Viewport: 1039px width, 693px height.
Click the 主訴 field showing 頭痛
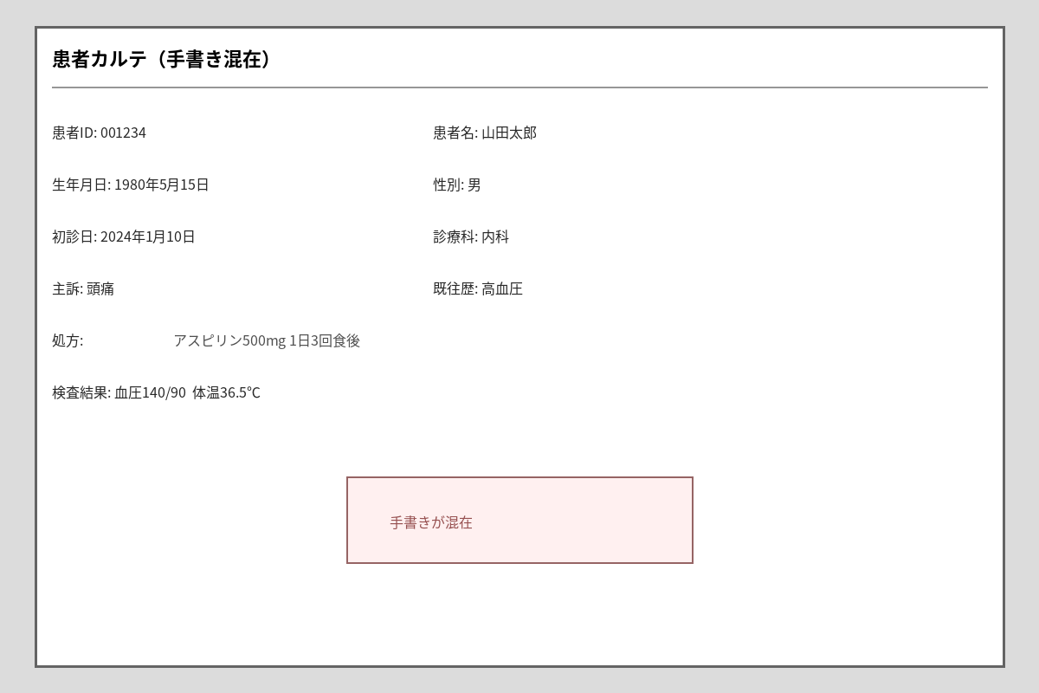(81, 288)
